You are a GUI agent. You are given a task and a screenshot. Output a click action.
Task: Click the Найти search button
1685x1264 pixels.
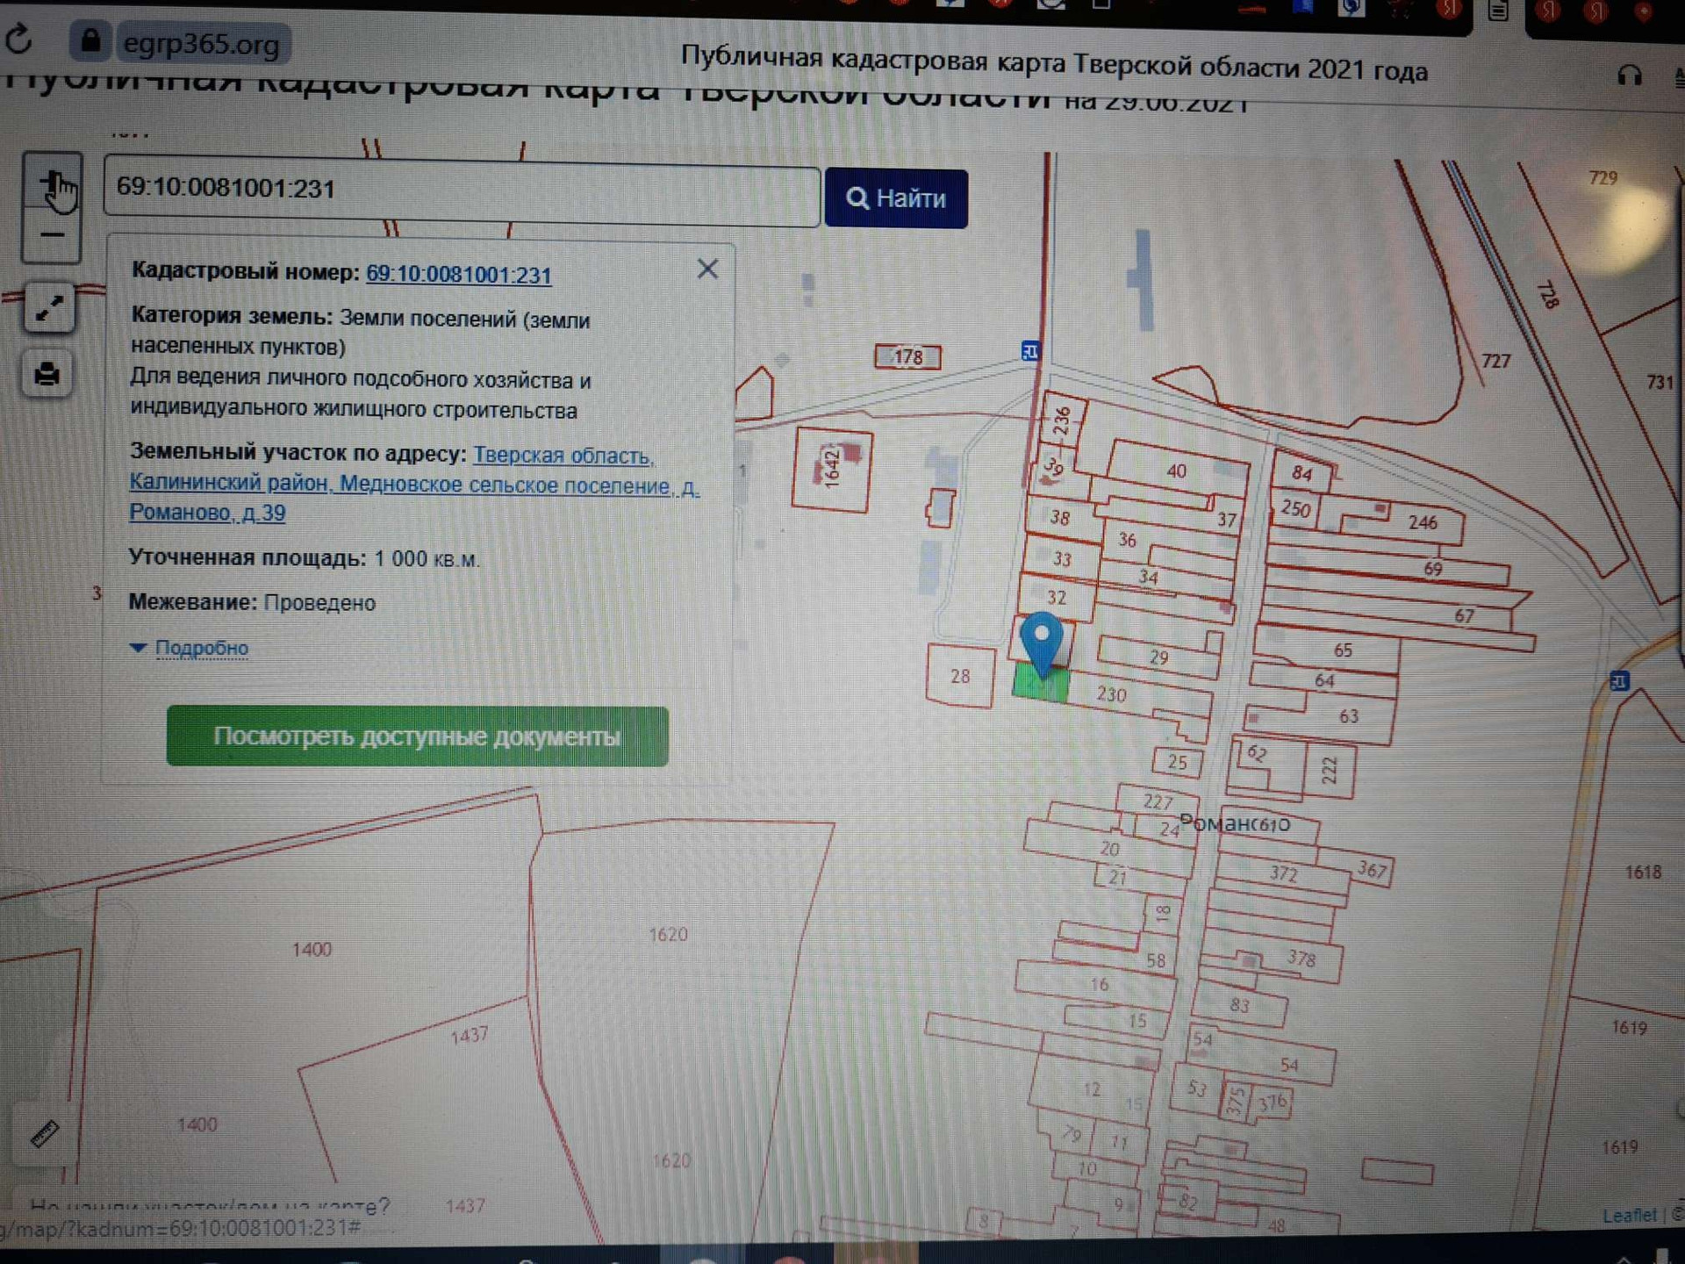click(x=896, y=198)
